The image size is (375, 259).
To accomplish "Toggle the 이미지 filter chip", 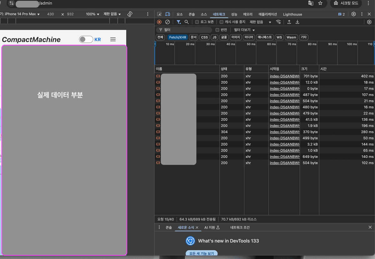I will (x=236, y=37).
